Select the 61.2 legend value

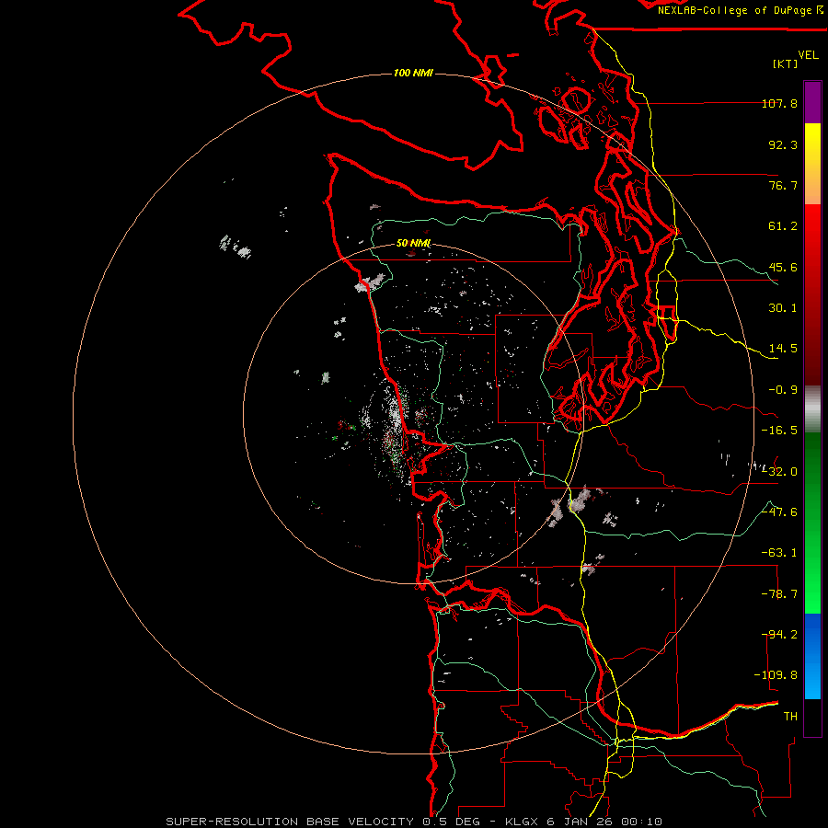point(783,226)
